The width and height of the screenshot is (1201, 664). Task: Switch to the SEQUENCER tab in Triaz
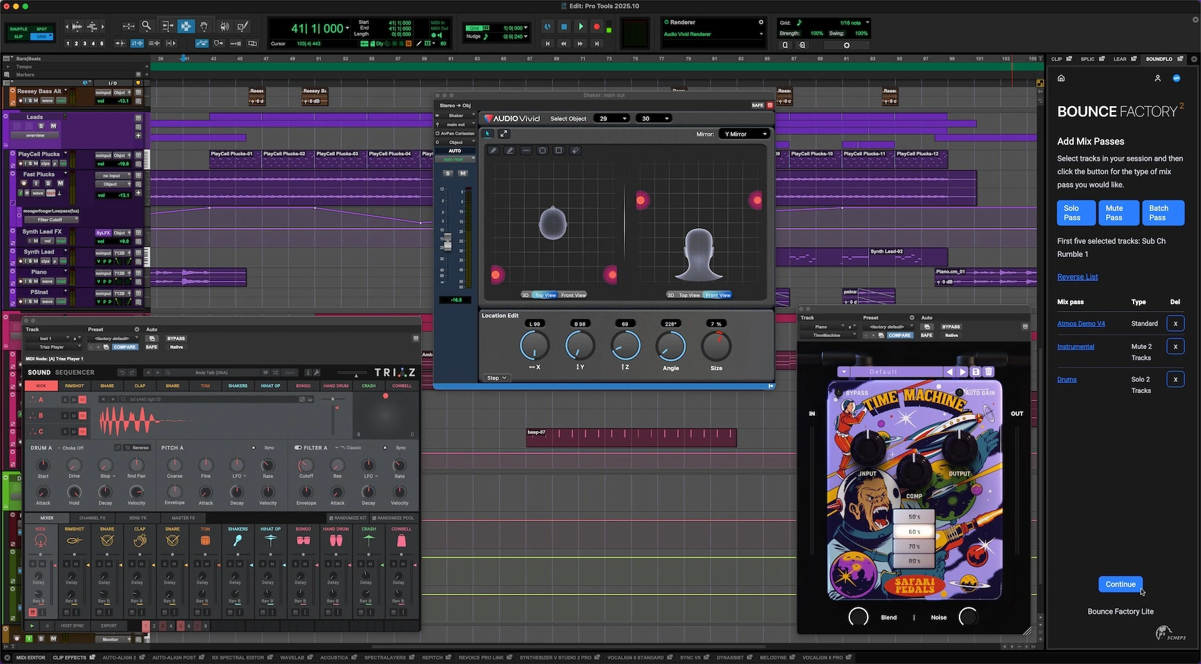74,372
